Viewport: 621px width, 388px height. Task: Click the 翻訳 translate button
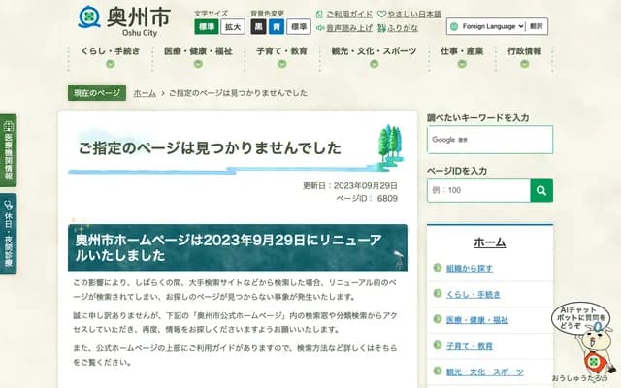(537, 26)
